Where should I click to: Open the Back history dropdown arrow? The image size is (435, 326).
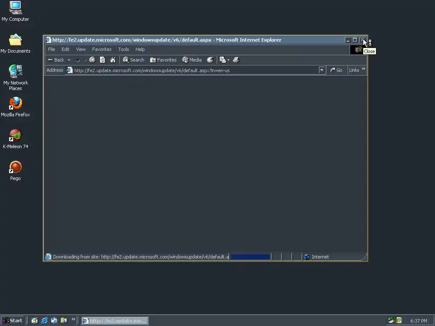(x=69, y=60)
